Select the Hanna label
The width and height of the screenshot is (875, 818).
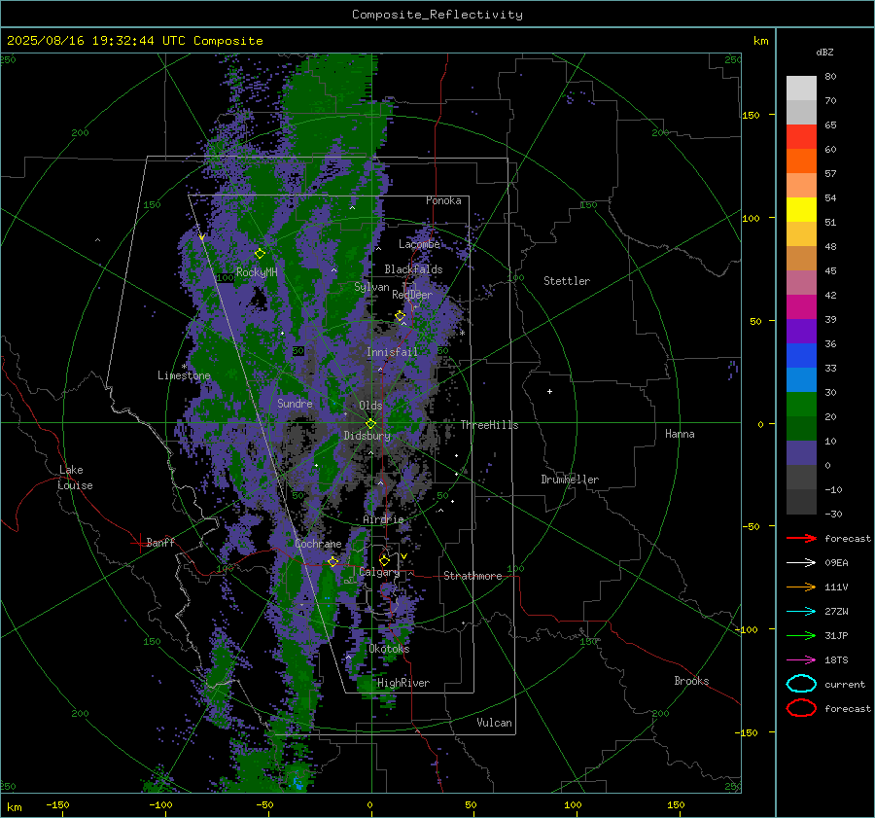coord(680,434)
